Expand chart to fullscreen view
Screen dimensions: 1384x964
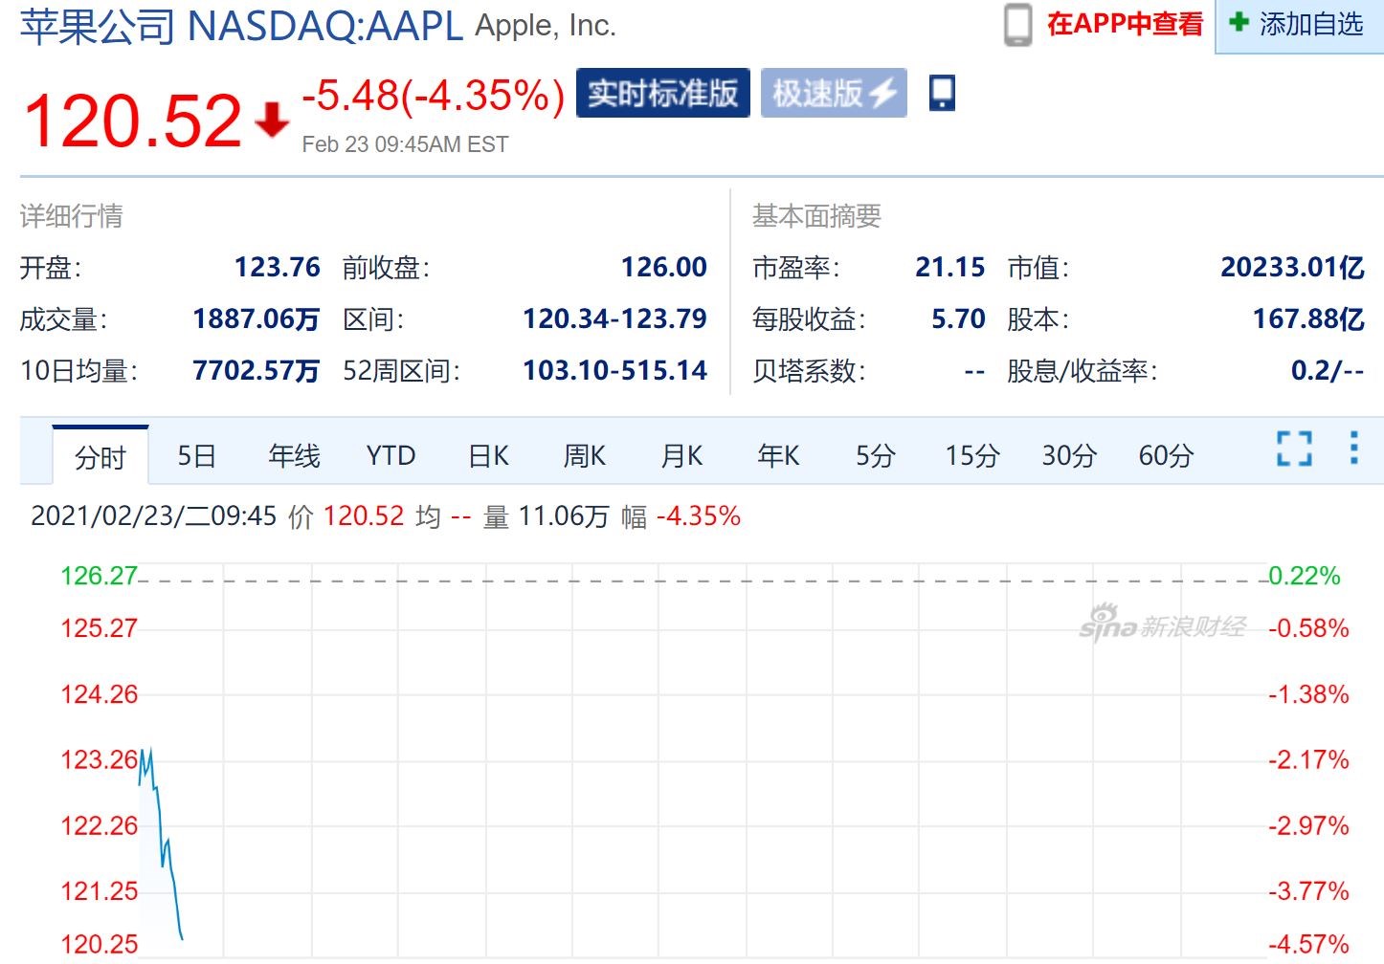point(1294,449)
